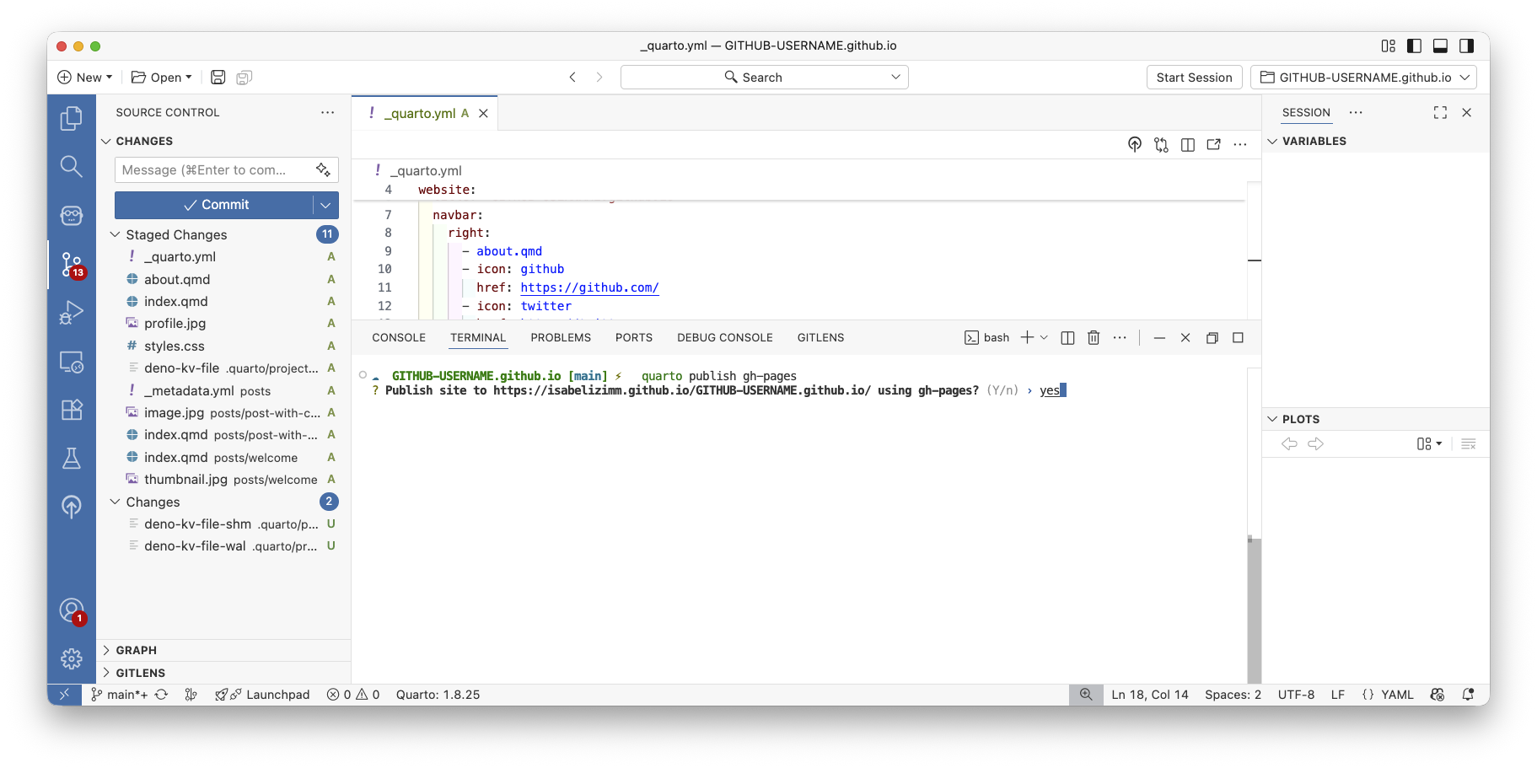Collapse the Staged Changes section
1537x768 pixels.
click(x=116, y=234)
